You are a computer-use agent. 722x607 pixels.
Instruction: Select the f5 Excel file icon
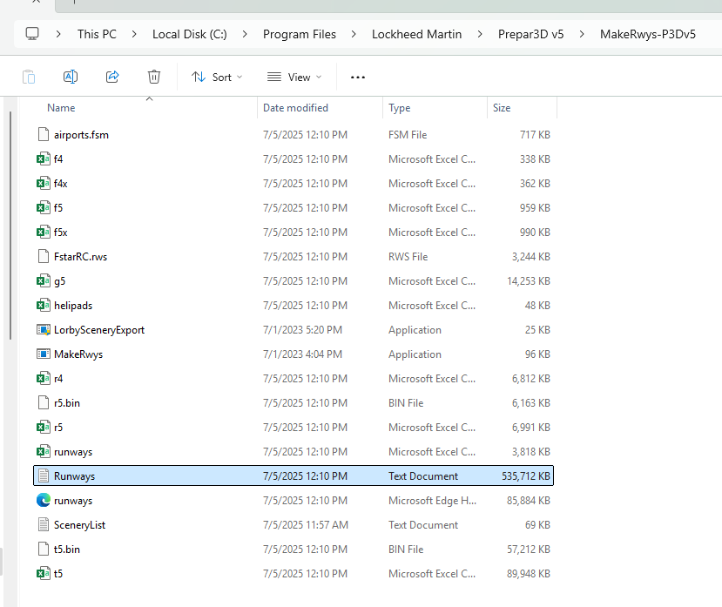pyautogui.click(x=44, y=208)
